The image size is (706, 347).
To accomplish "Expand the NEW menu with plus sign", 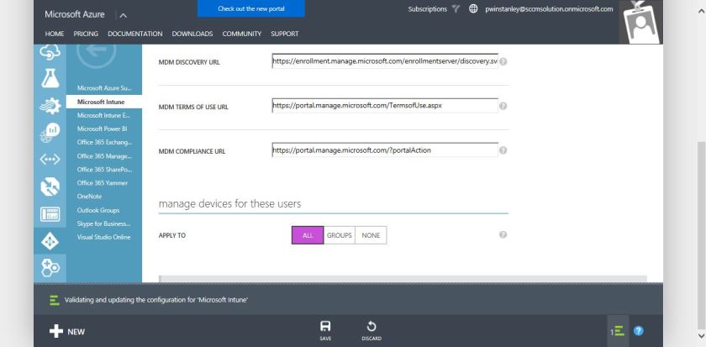I will click(x=67, y=332).
